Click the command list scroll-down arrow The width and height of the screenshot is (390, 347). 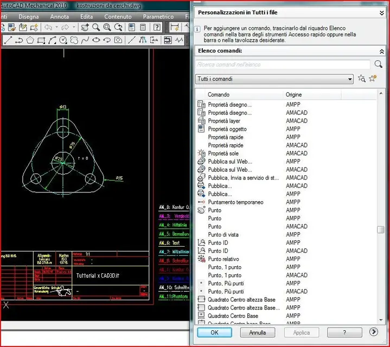point(381,320)
